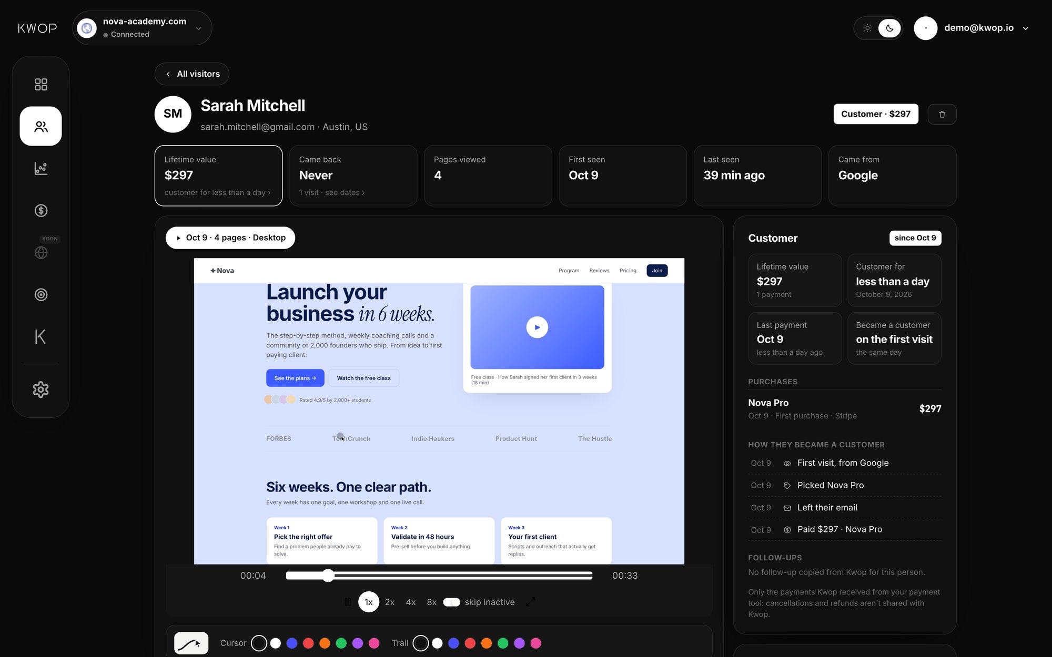1052x657 pixels.
Task: Click the Customer · $297 badge
Action: pyautogui.click(x=876, y=114)
